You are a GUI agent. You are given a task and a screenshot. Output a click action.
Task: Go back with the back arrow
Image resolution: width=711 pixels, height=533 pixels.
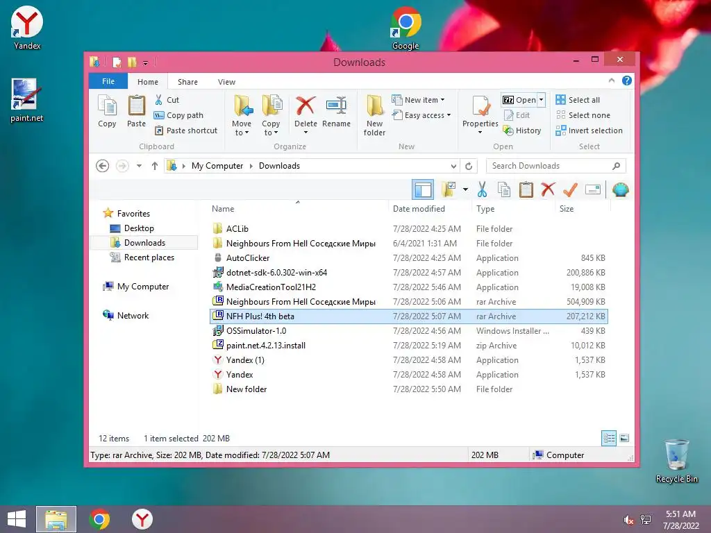[103, 166]
